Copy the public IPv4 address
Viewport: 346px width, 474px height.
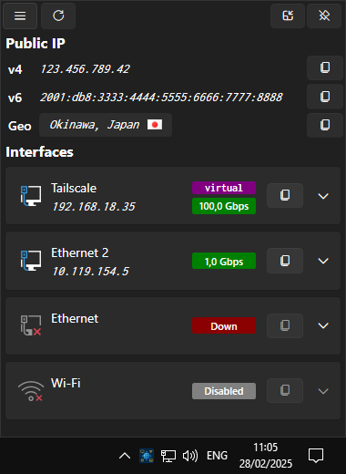point(325,67)
